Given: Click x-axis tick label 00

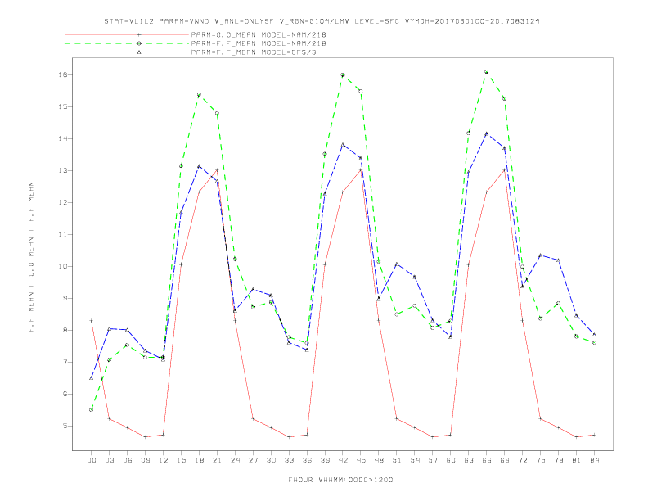Looking at the screenshot, I should pos(92,460).
